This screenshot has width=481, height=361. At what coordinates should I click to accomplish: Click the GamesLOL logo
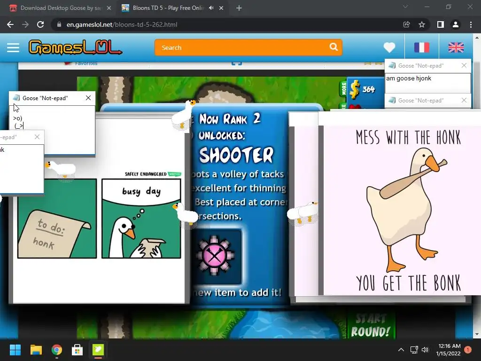pos(75,47)
